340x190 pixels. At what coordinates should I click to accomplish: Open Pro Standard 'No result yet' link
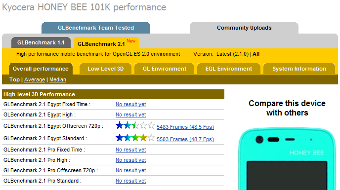click(x=131, y=181)
